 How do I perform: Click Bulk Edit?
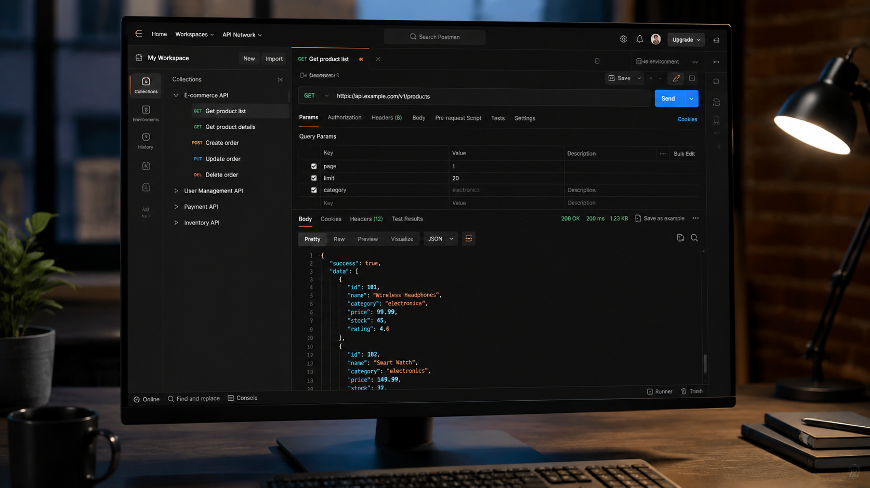pos(684,154)
